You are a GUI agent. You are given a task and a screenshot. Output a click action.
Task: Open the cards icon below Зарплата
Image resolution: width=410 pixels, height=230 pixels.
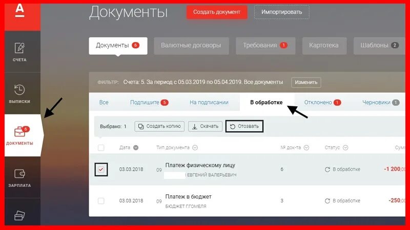click(19, 215)
